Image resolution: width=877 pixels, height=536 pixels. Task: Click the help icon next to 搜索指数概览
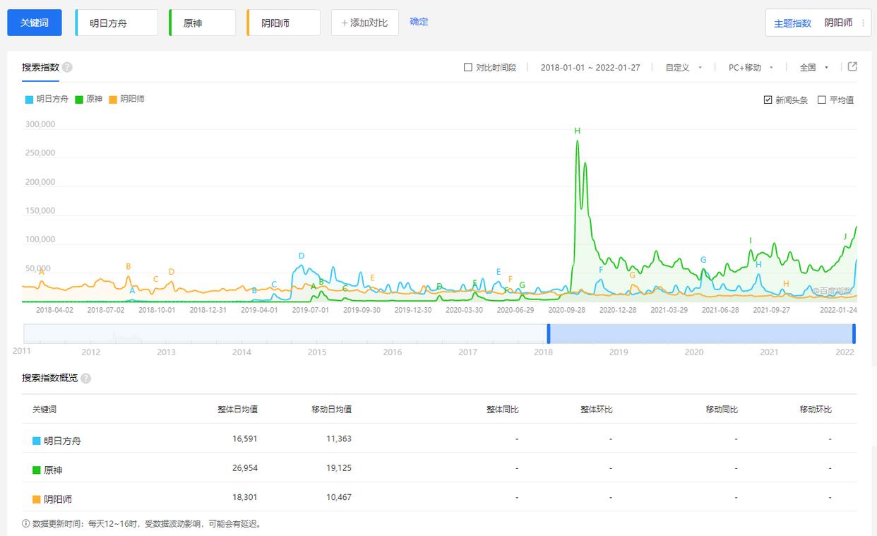tap(85, 379)
